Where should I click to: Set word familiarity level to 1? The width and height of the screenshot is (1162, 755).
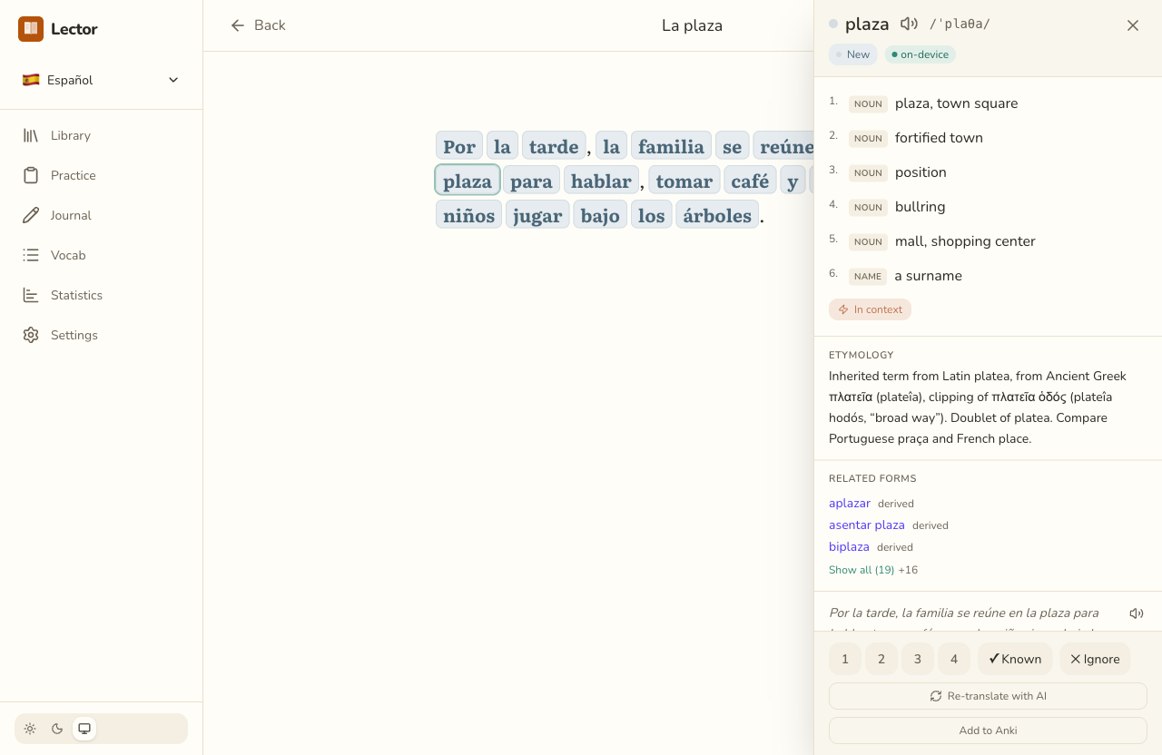(x=845, y=659)
